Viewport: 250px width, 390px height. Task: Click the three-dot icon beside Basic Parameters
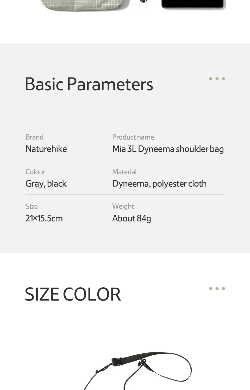coord(217,79)
